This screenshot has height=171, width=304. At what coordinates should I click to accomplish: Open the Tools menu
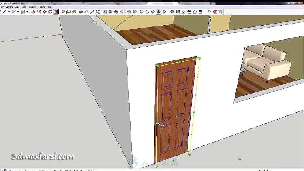pos(24,7)
